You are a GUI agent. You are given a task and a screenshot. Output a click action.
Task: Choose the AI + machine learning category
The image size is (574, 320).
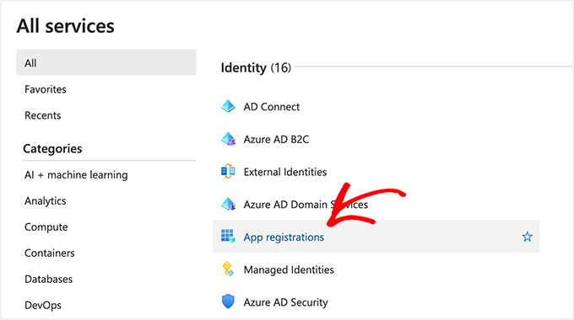point(76,175)
